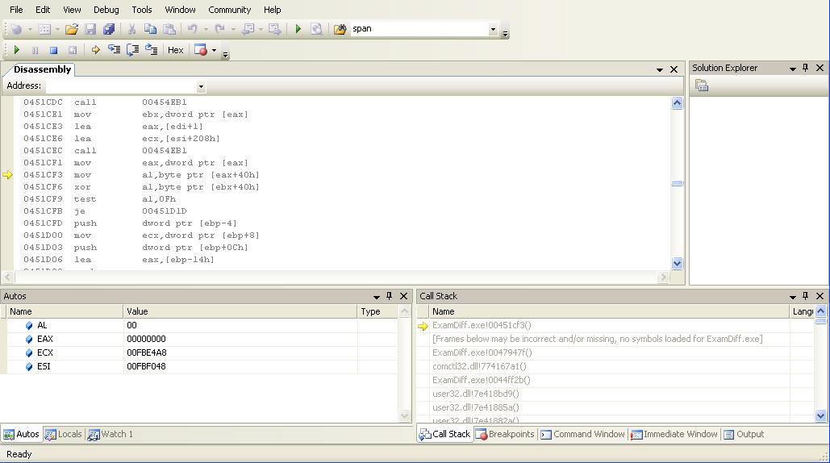
Task: Click the Step Over icon
Action: [x=132, y=50]
